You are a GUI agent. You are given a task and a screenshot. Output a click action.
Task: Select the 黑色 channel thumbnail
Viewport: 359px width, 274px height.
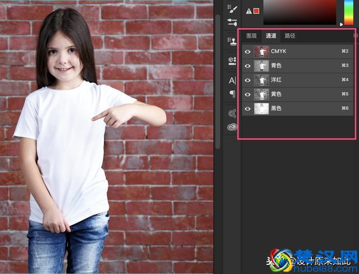pos(261,109)
